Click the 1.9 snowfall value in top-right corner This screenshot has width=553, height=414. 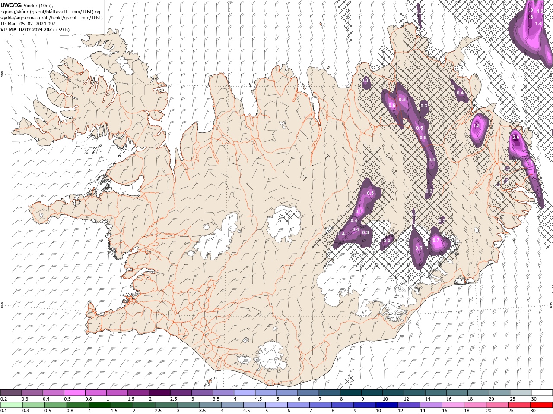tap(530, 10)
